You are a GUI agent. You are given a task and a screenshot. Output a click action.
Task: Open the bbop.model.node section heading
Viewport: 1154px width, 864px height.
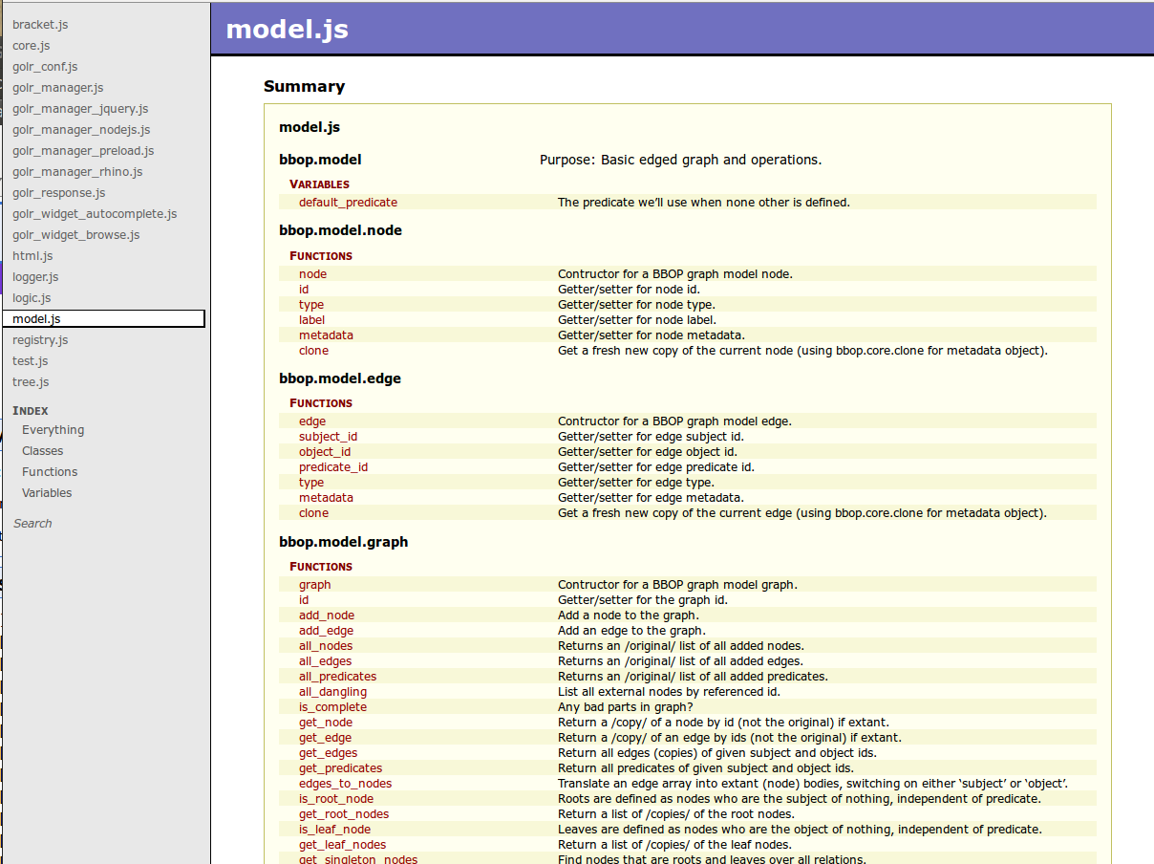click(x=340, y=230)
